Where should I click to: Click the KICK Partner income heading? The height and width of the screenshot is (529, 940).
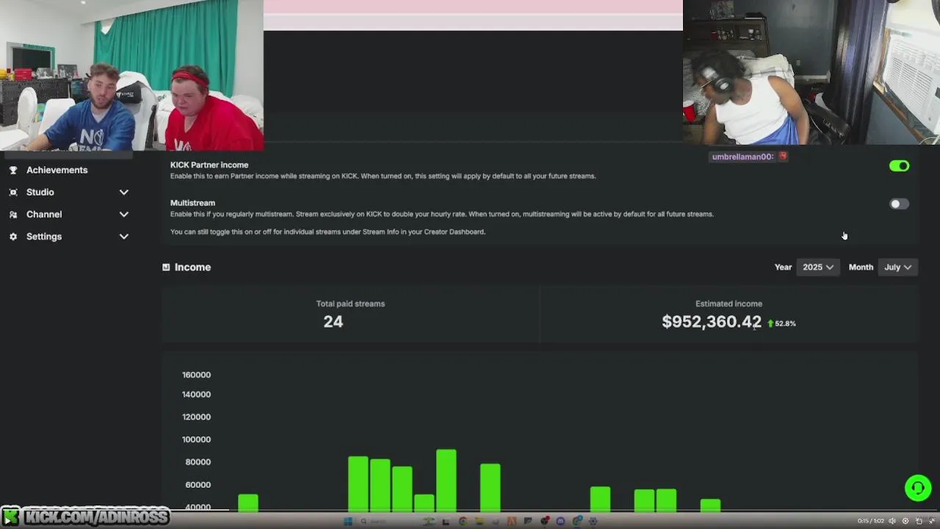click(209, 165)
